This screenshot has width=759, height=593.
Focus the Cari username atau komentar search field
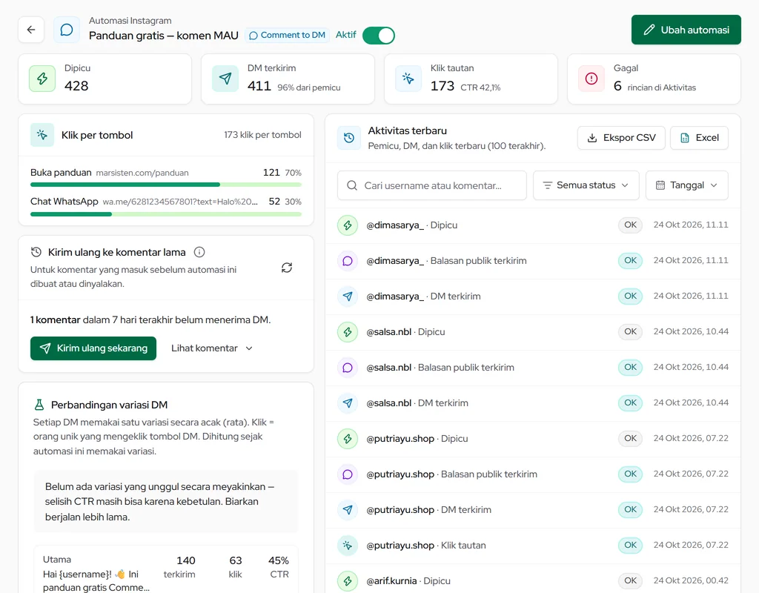(432, 185)
